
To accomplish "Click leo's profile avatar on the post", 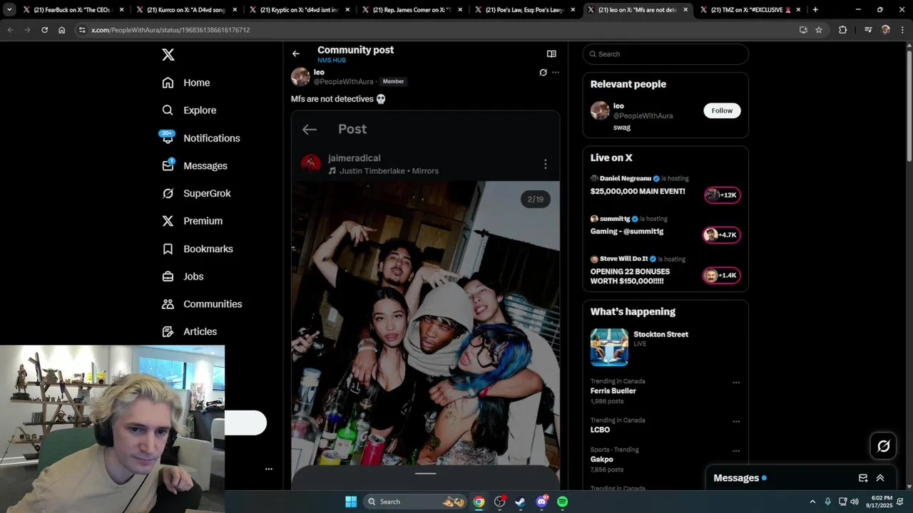I will pyautogui.click(x=300, y=76).
